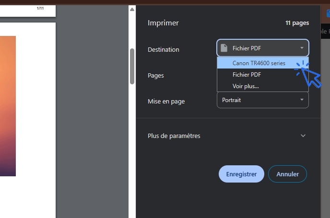Select Canon TR4600 series printer option
The height and width of the screenshot is (218, 330).
pyautogui.click(x=259, y=63)
